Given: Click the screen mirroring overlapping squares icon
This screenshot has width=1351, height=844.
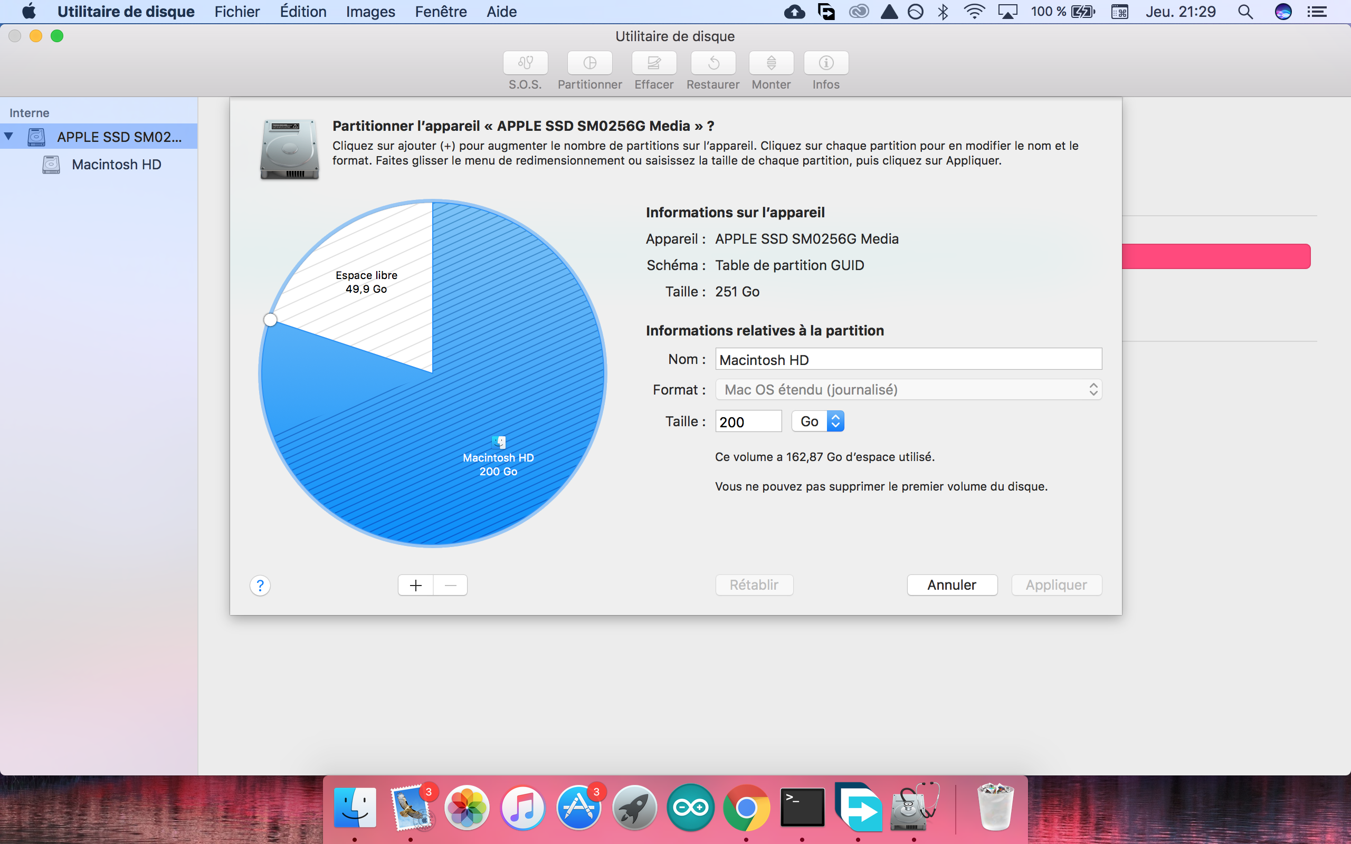Looking at the screenshot, I should point(826,11).
